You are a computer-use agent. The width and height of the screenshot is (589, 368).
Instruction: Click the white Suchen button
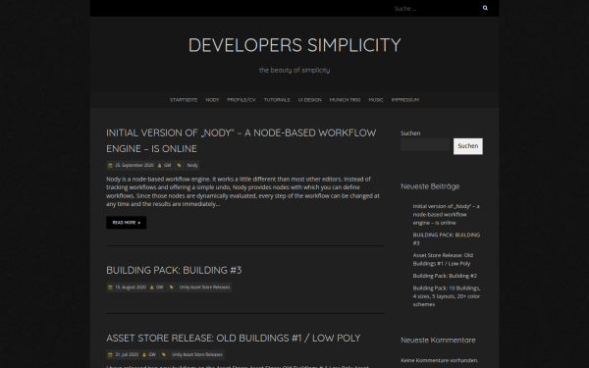(x=468, y=146)
